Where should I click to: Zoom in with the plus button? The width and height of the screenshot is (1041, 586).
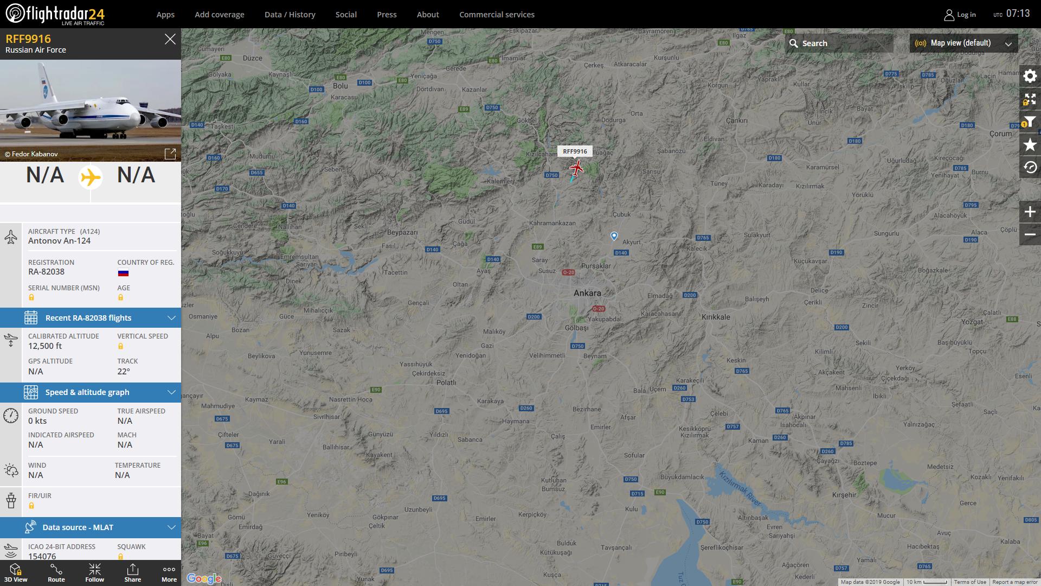[1030, 212]
